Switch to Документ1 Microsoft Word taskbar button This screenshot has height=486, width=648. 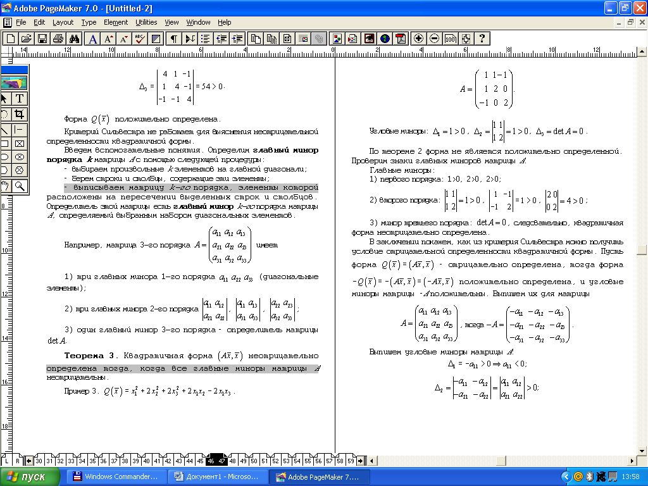click(217, 477)
